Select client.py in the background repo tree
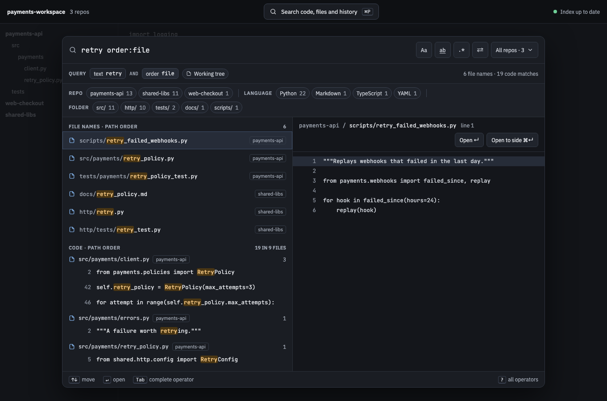607x401 pixels. (x=35, y=69)
